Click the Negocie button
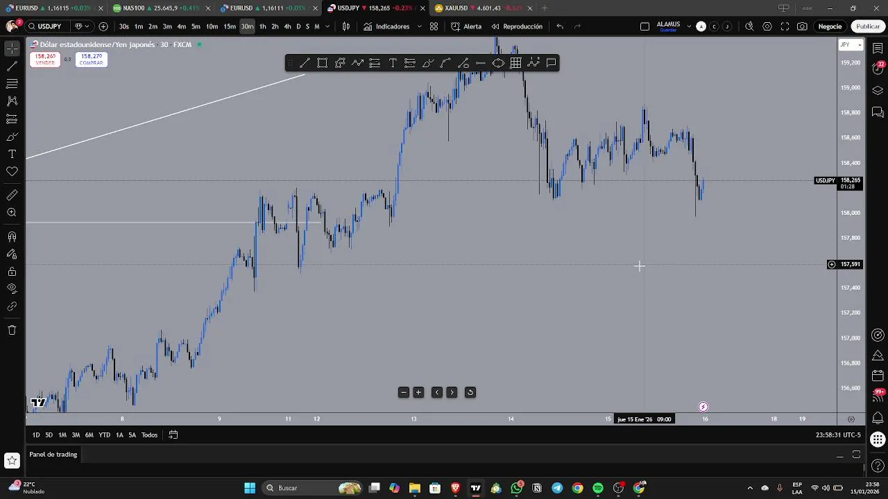 [x=830, y=26]
